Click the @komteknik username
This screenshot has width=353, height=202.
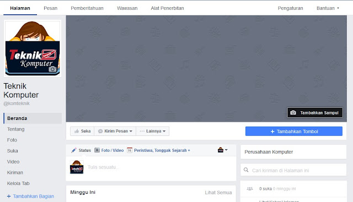[17, 103]
